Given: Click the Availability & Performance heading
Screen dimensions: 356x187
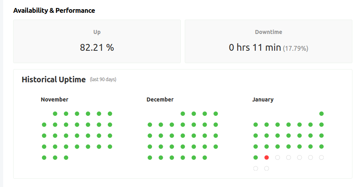Looking at the screenshot, I should pos(54,10).
